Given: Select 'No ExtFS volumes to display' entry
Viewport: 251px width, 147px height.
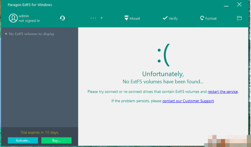Looking at the screenshot, I should click(31, 34).
